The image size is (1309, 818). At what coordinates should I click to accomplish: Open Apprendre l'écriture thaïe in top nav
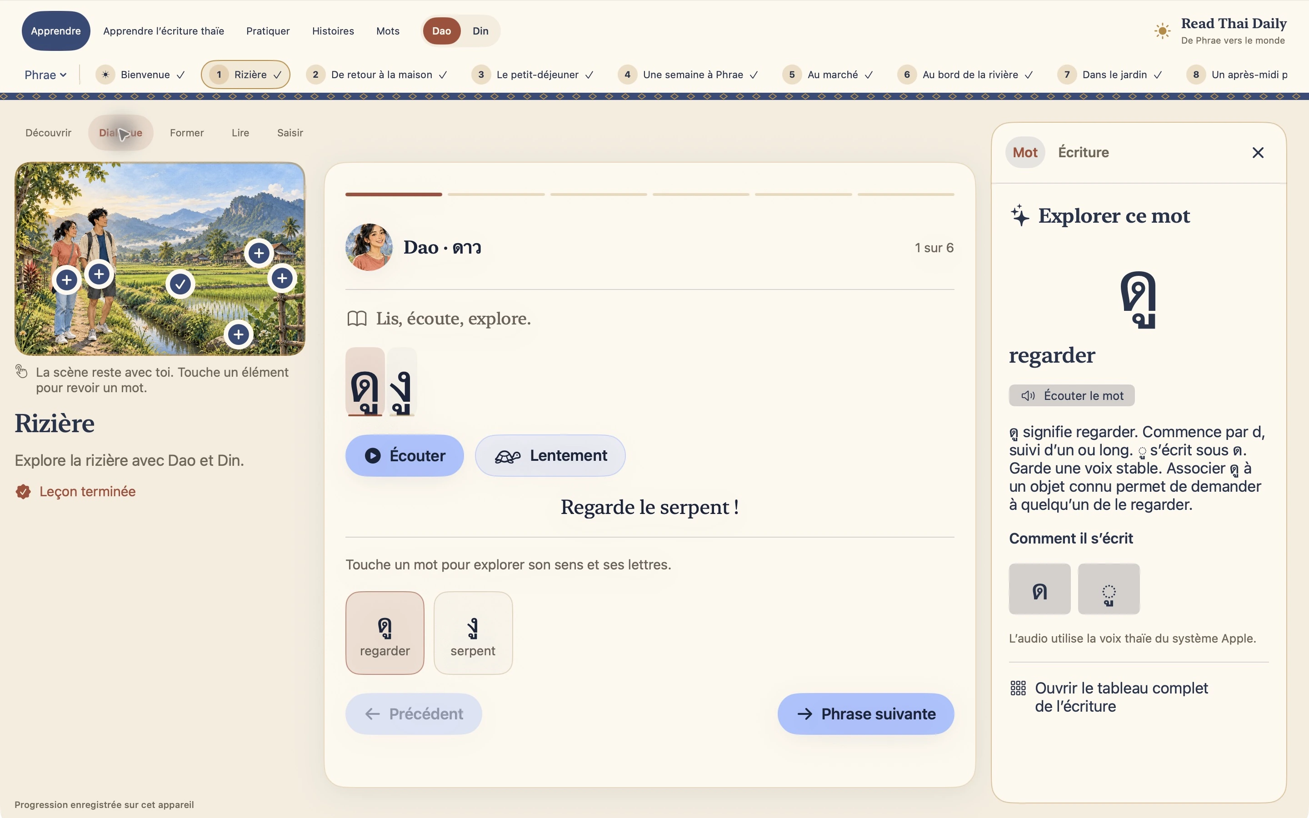[x=163, y=31]
